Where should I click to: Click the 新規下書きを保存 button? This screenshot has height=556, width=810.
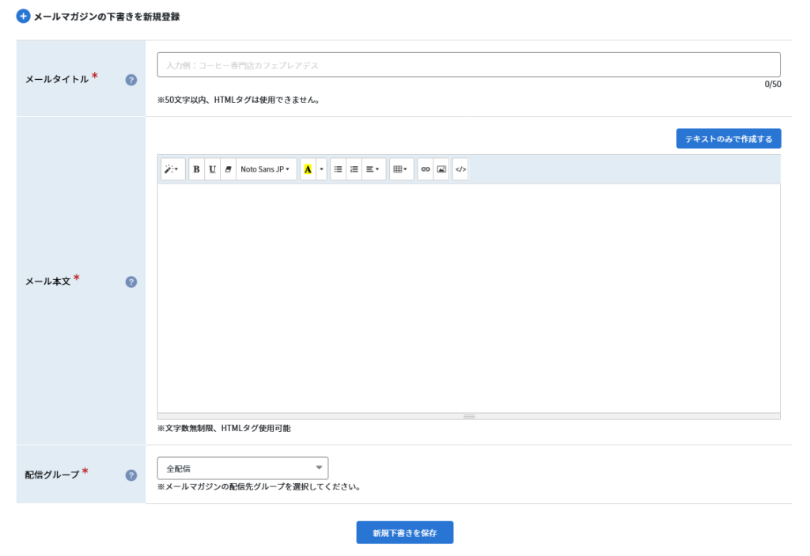[404, 532]
